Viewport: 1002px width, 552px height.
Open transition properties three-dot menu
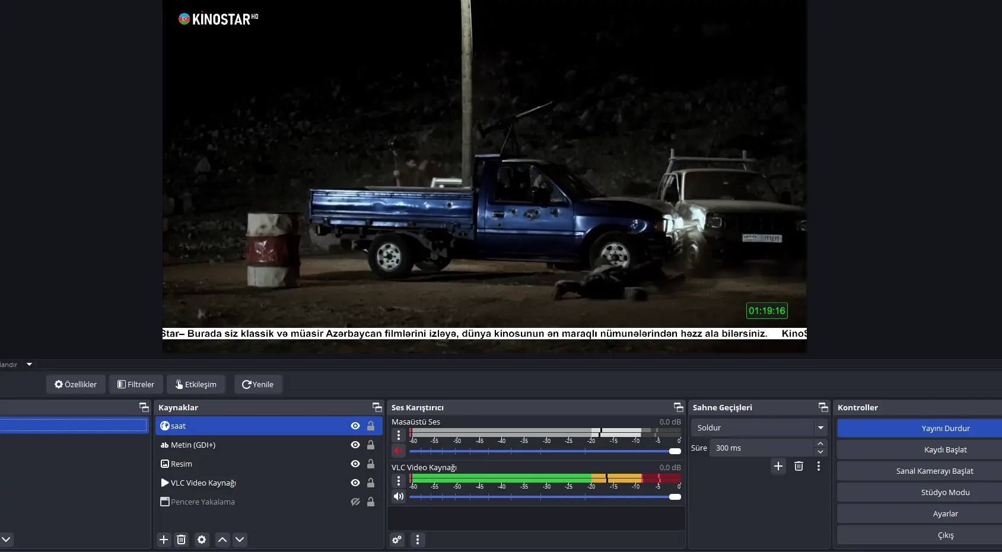(819, 466)
